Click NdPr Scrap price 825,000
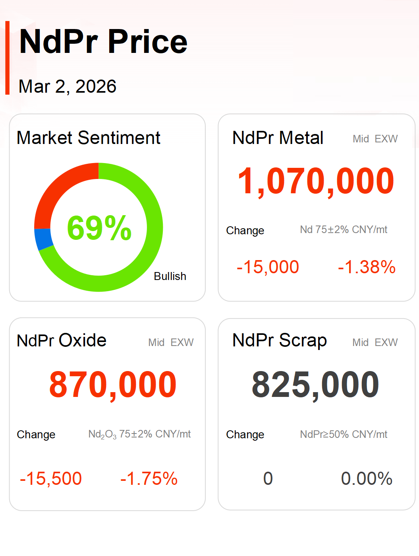Image resolution: width=419 pixels, height=556 pixels. tap(315, 385)
